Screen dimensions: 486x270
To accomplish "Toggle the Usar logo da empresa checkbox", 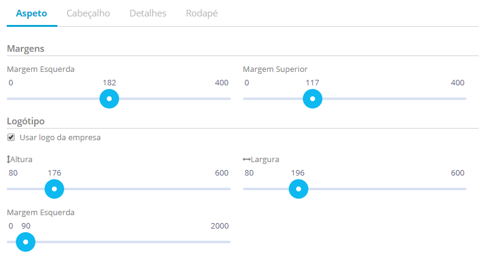I will tap(11, 137).
